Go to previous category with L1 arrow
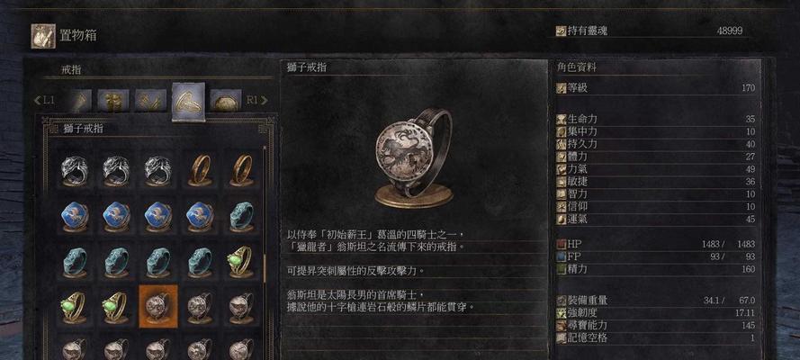Viewport: 800px width, 360px height. point(45,101)
